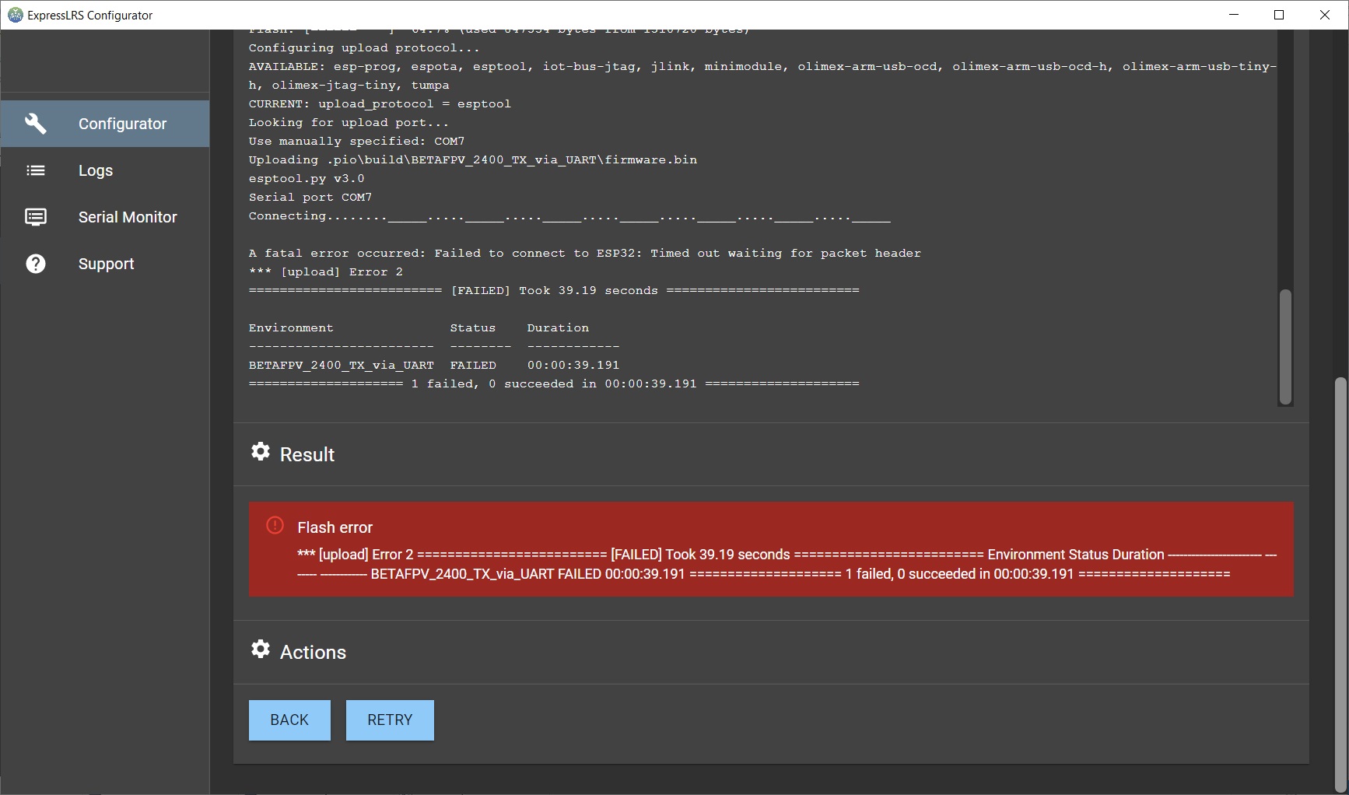The width and height of the screenshot is (1349, 795).
Task: Click 'Serial port COM7' log line
Action: click(x=310, y=198)
